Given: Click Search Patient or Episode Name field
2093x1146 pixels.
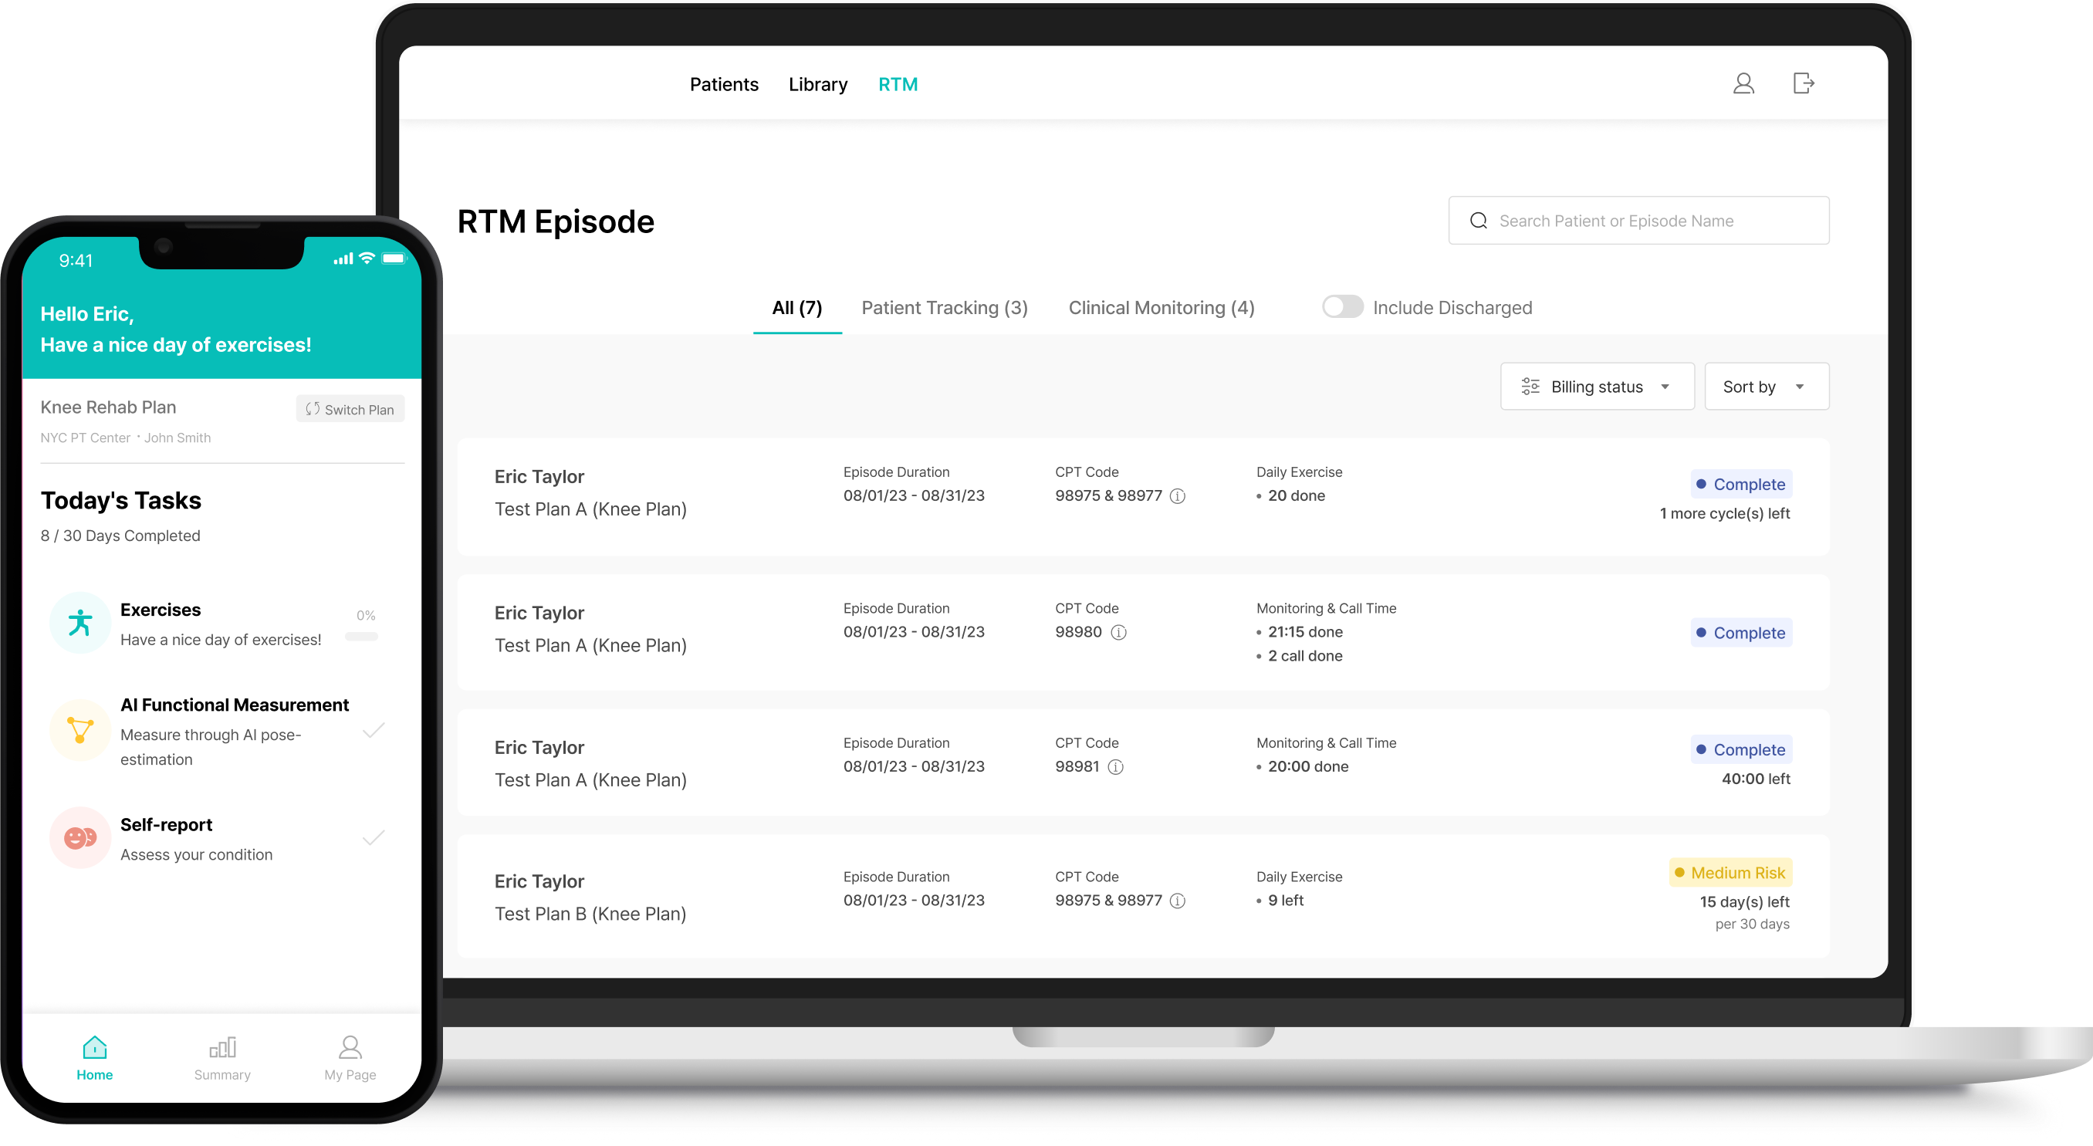Looking at the screenshot, I should [1638, 221].
